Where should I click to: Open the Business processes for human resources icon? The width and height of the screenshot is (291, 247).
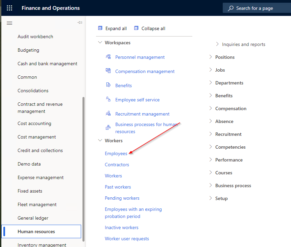(107, 128)
